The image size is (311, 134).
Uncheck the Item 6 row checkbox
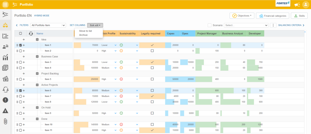click(x=20, y=91)
